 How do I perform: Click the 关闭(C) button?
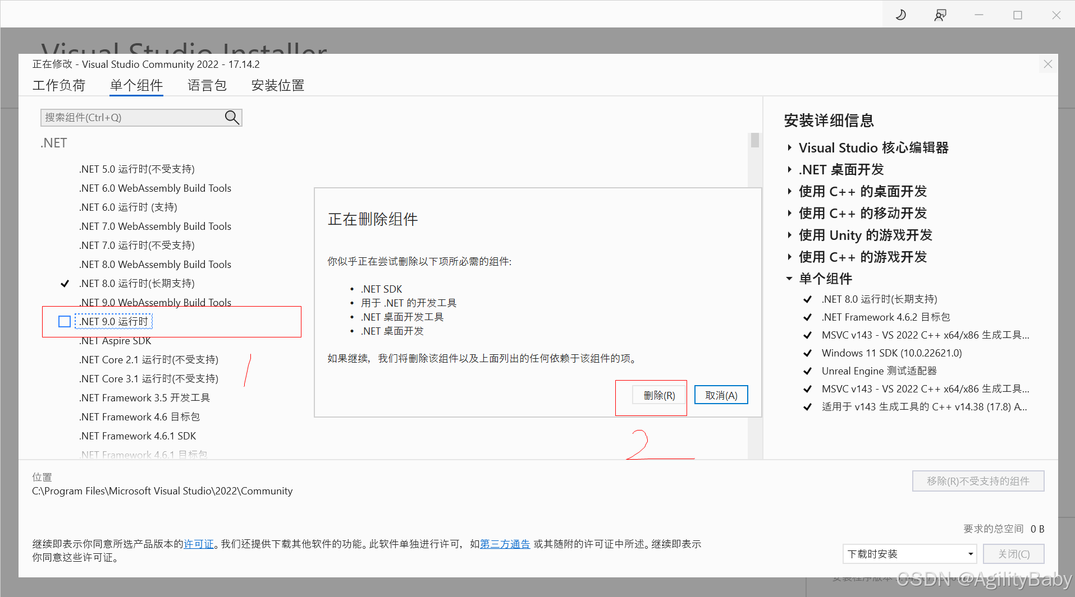[1014, 554]
